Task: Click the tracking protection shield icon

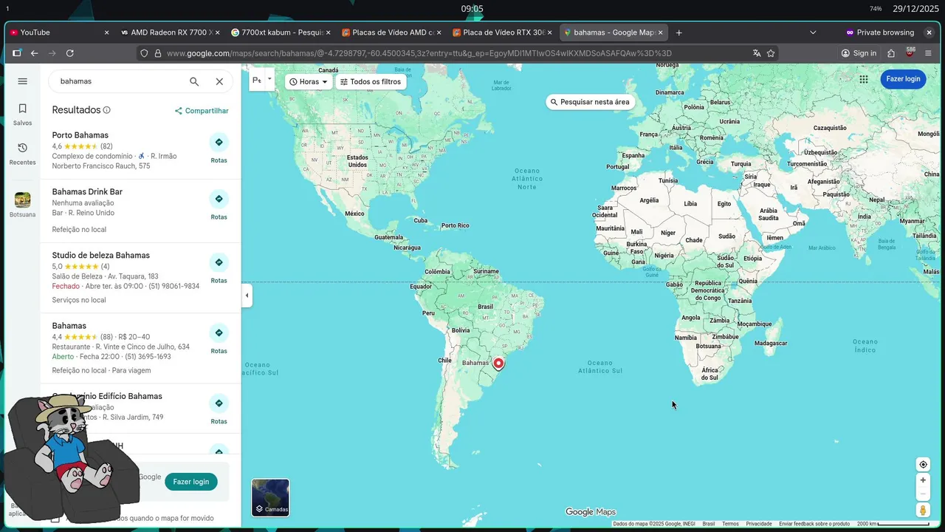Action: [145, 53]
